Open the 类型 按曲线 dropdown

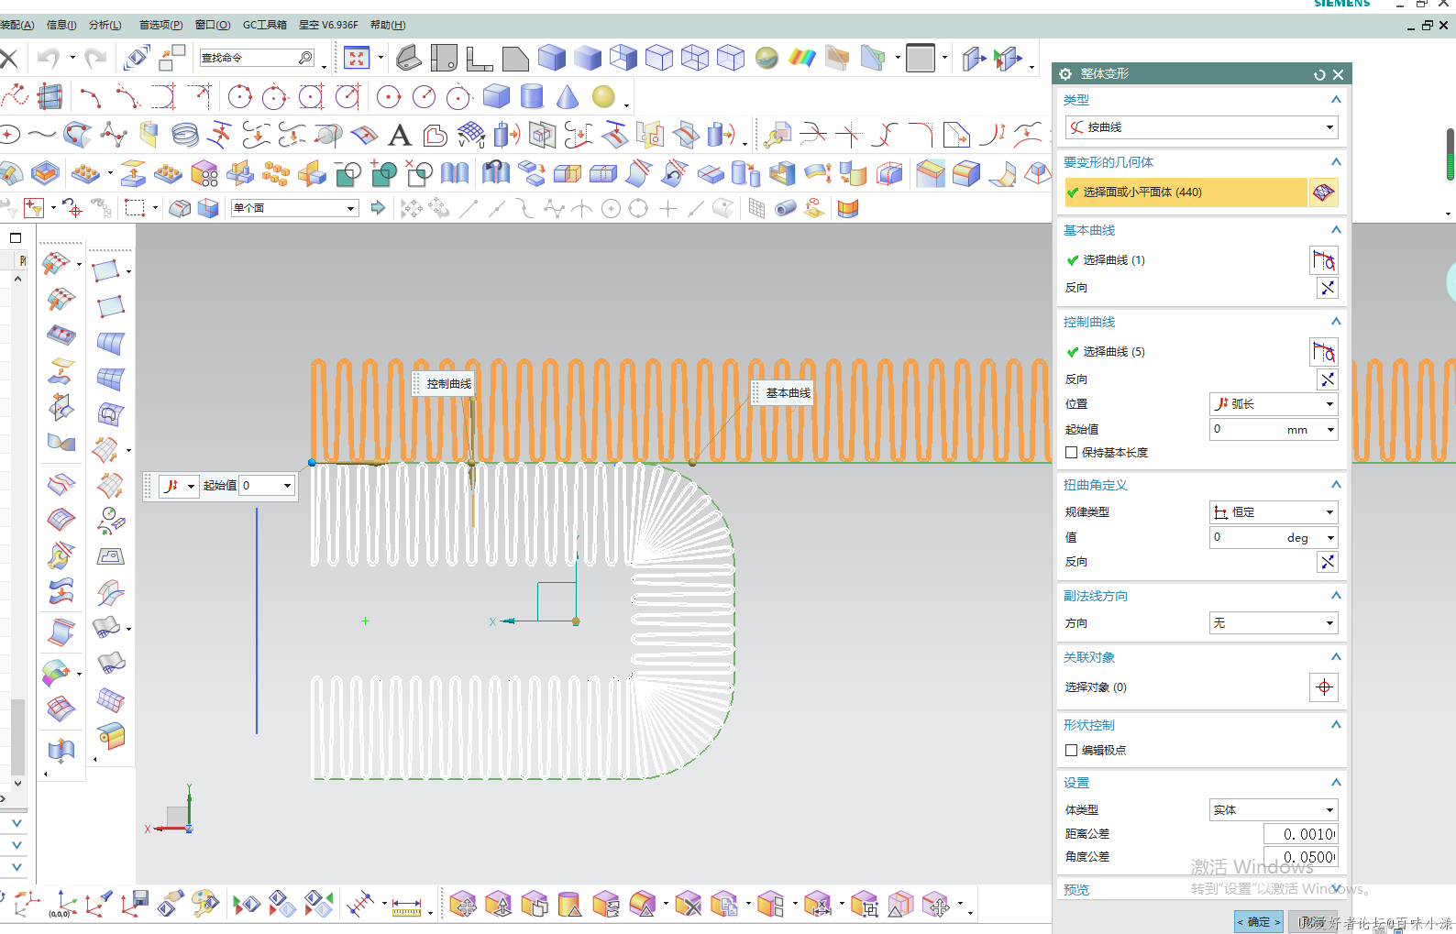(x=1201, y=127)
